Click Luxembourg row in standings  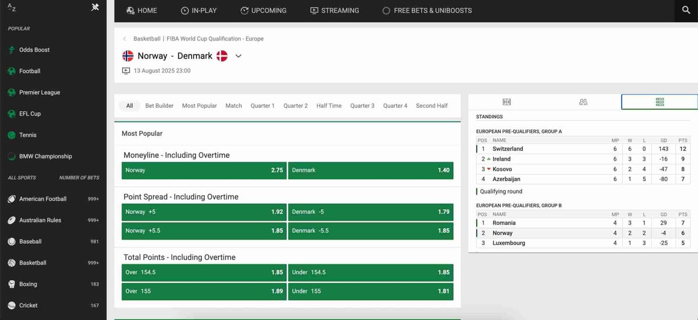click(583, 243)
